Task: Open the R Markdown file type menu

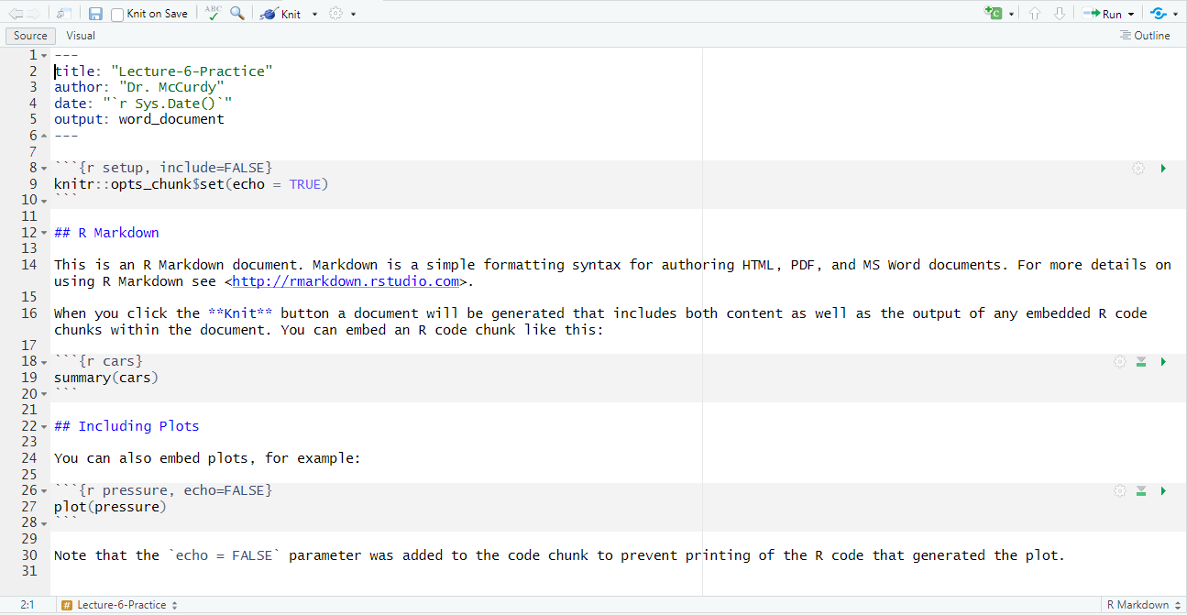Action: pyautogui.click(x=1143, y=605)
